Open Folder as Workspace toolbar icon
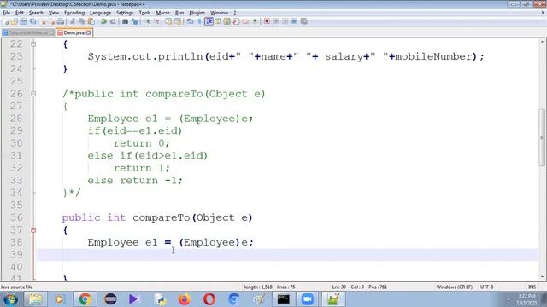The width and height of the screenshot is (547, 307). click(245, 21)
